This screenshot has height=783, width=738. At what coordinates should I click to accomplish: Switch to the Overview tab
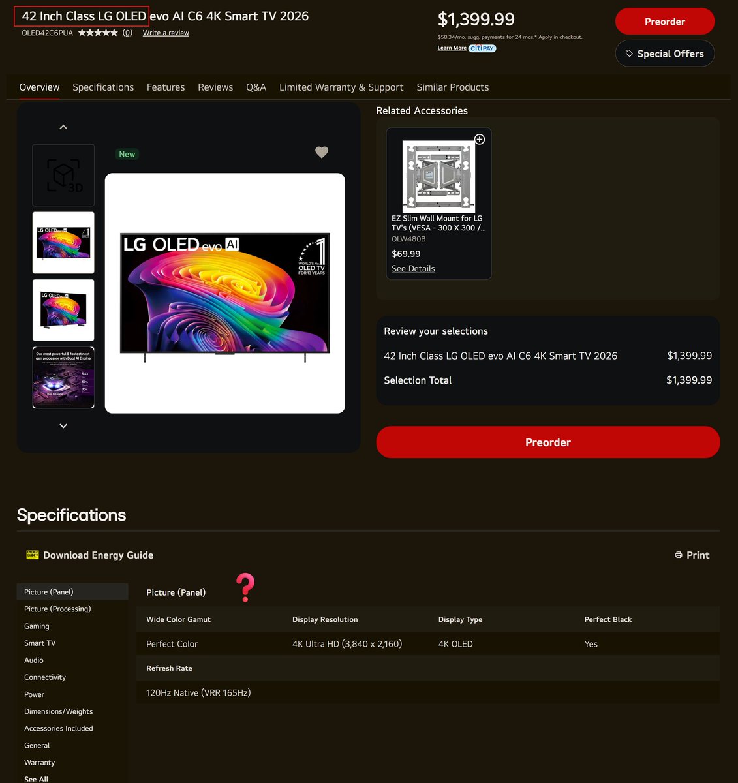click(x=39, y=87)
